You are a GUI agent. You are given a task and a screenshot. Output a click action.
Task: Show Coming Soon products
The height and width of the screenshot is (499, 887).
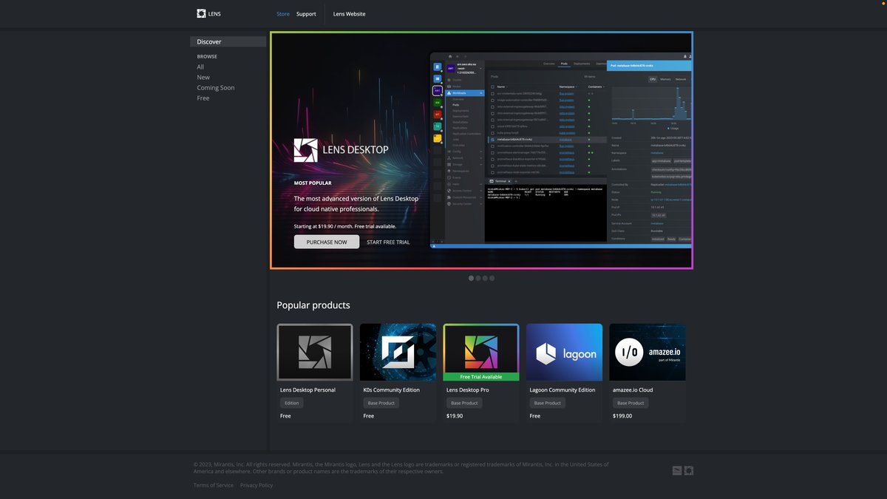[216, 88]
